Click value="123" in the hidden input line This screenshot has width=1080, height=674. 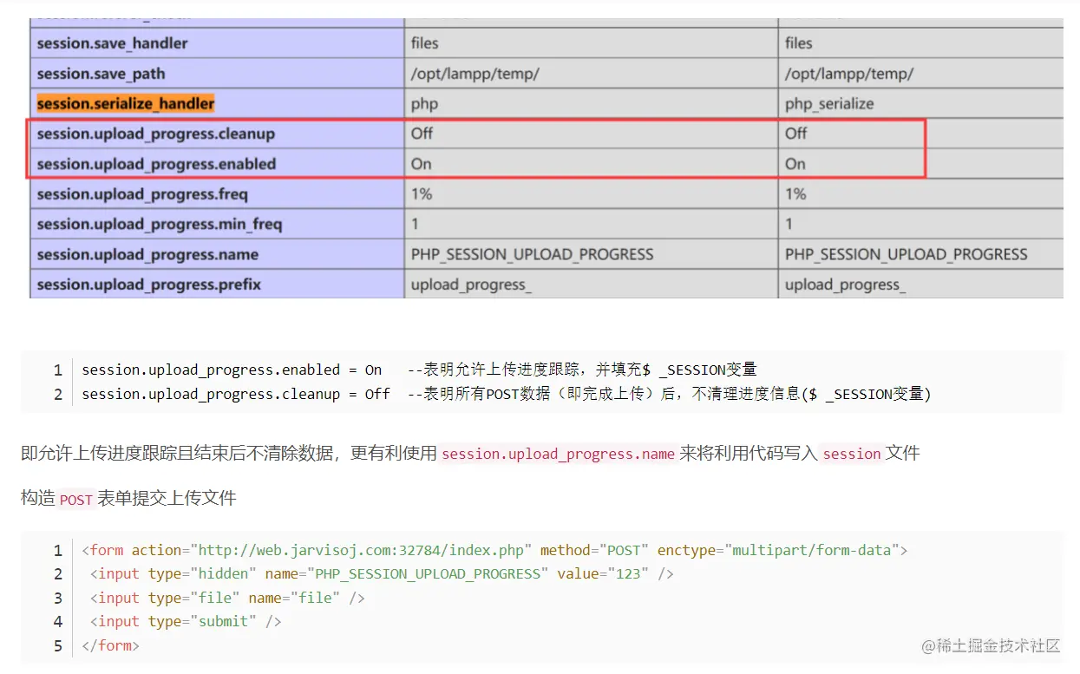(603, 574)
